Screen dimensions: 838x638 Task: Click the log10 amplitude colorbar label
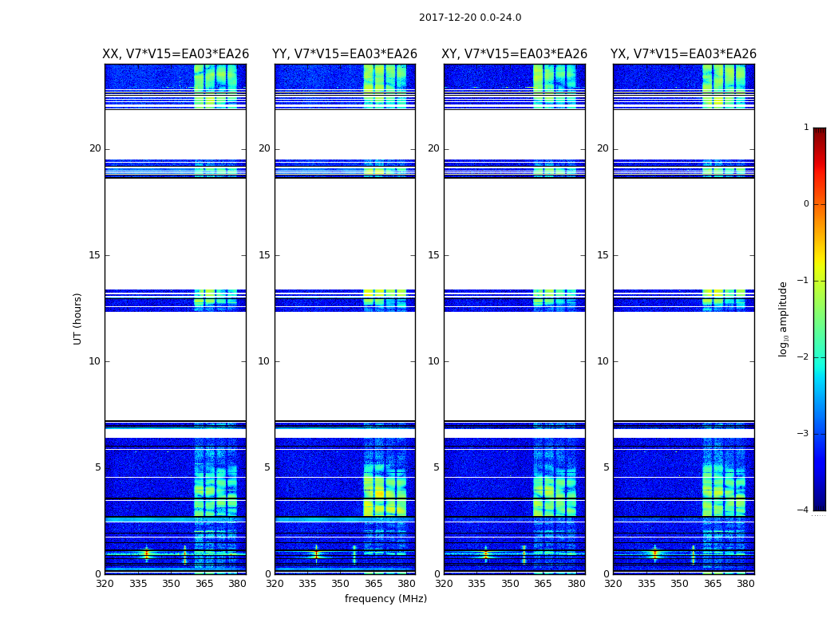pos(783,319)
